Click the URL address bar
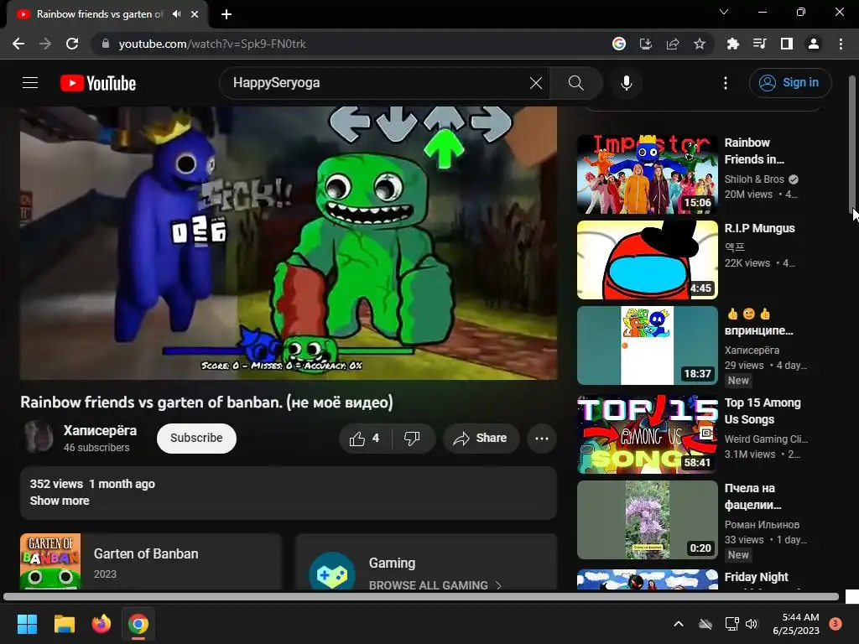The height and width of the screenshot is (644, 859). coord(351,44)
